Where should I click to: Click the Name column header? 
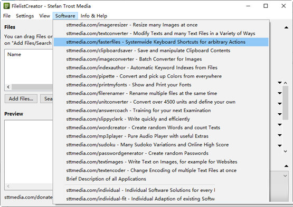14,55
